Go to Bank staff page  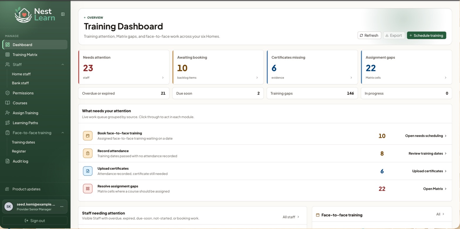(x=20, y=83)
